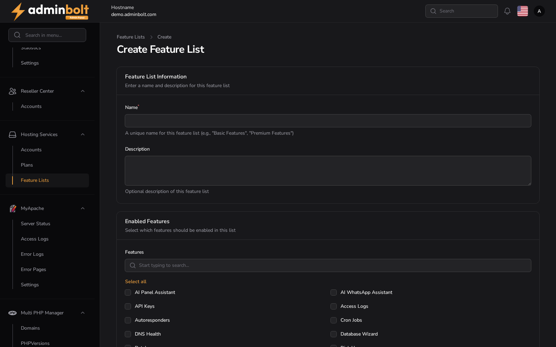Collapse the MyApache section
The width and height of the screenshot is (556, 347).
pyautogui.click(x=83, y=208)
